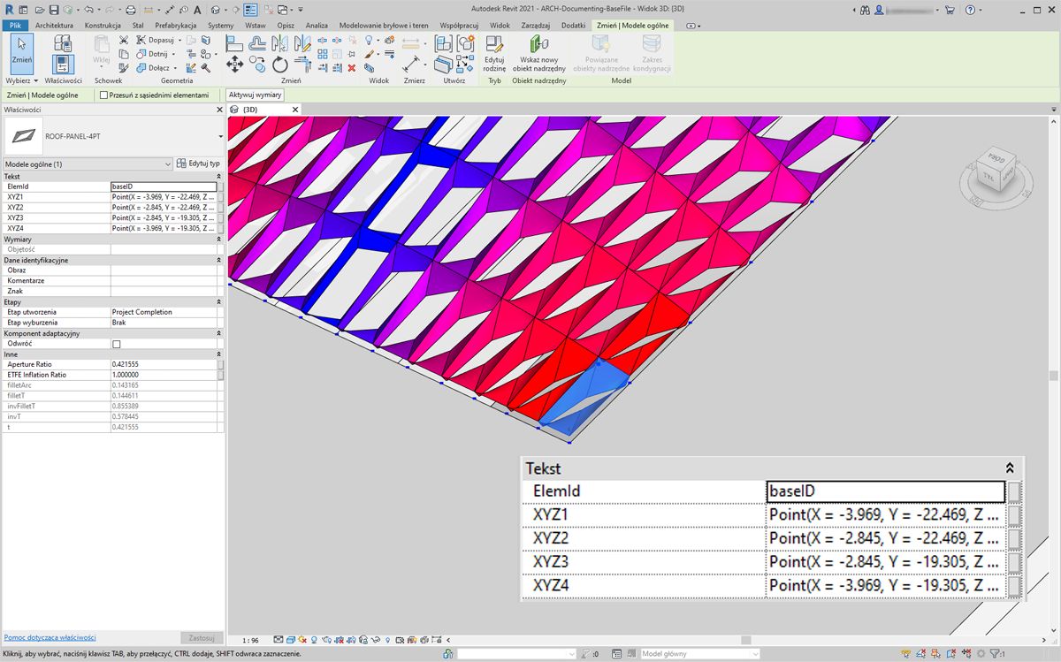Click the Help question mark icon
The width and height of the screenshot is (1061, 662).
pos(969,10)
